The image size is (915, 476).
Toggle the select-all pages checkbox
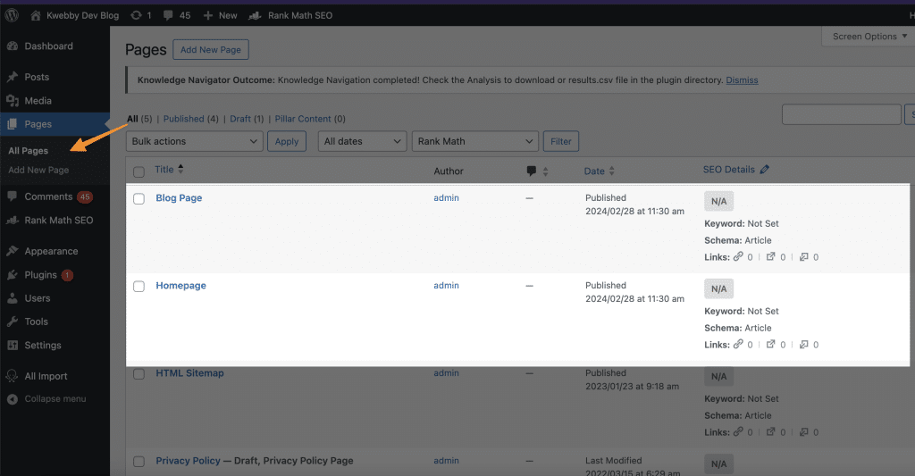(139, 171)
